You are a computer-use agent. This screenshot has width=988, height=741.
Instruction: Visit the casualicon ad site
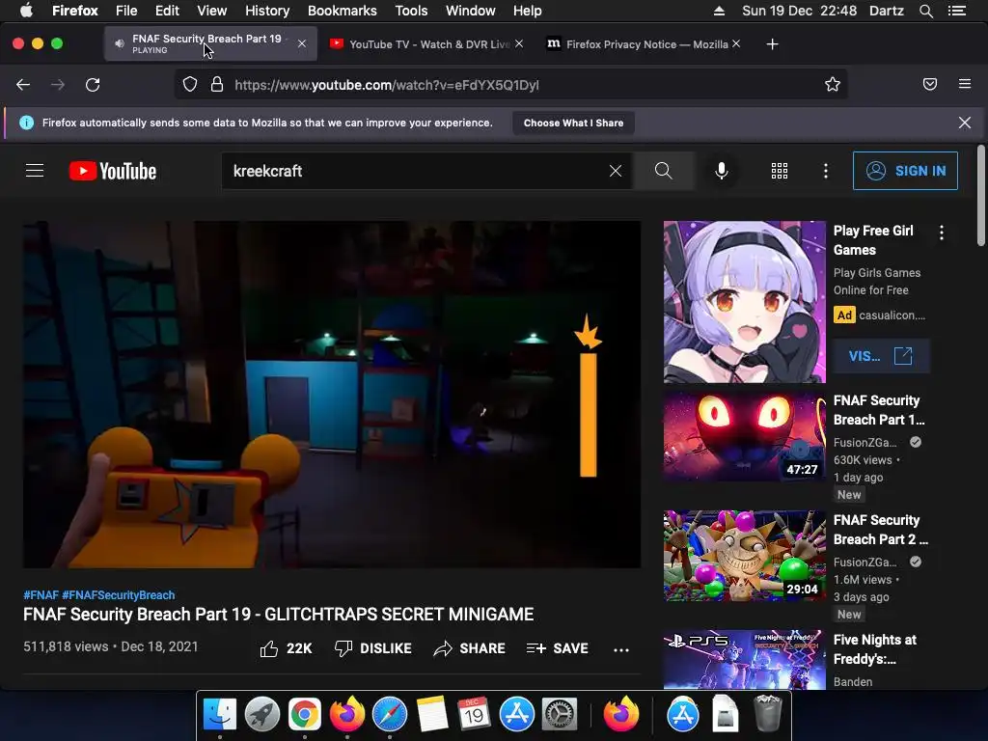click(x=881, y=356)
